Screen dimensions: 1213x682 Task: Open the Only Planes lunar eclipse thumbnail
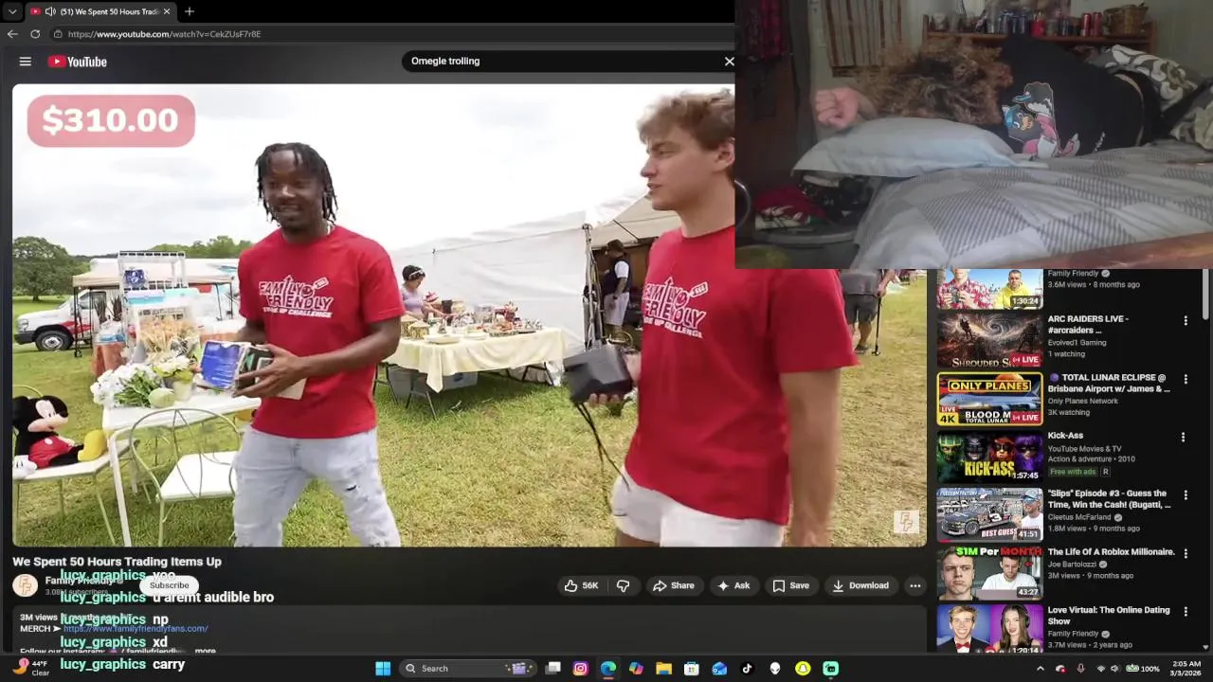989,399
